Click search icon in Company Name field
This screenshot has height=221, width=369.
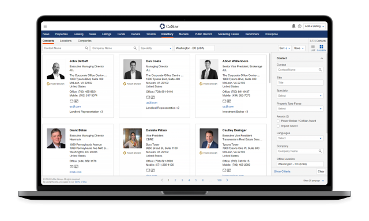[x=135, y=48]
